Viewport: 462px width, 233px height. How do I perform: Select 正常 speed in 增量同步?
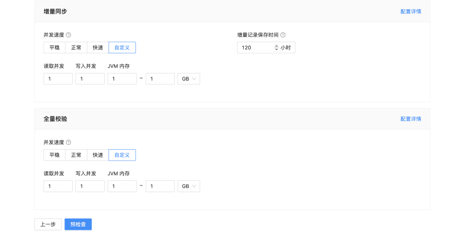coord(76,47)
